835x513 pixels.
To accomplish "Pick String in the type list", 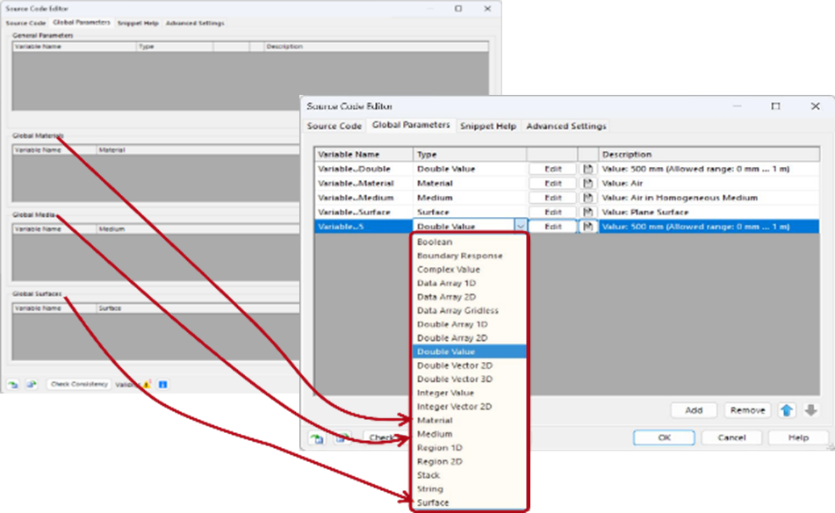I will click(x=469, y=489).
